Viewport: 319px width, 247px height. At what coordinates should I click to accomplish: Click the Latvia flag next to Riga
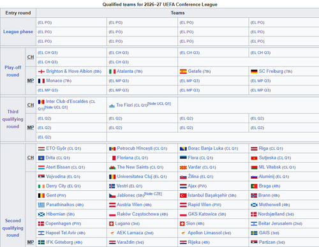254,149
